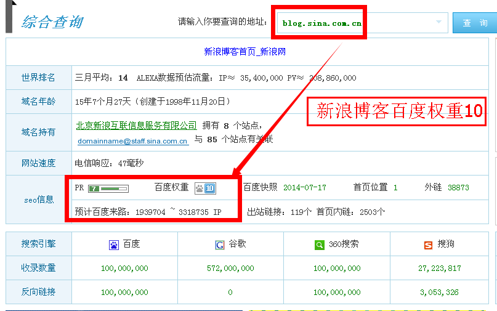Click the Google search engine icon
Screen dimensions: 497x311
220,245
